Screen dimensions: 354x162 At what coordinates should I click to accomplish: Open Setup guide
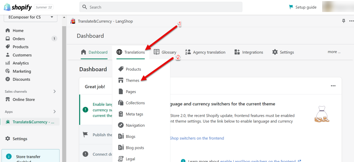click(x=303, y=7)
